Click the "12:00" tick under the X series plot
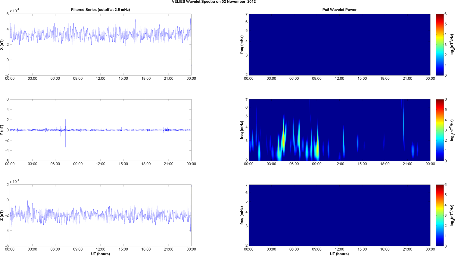Screen dimensions: 455x256 101,79
